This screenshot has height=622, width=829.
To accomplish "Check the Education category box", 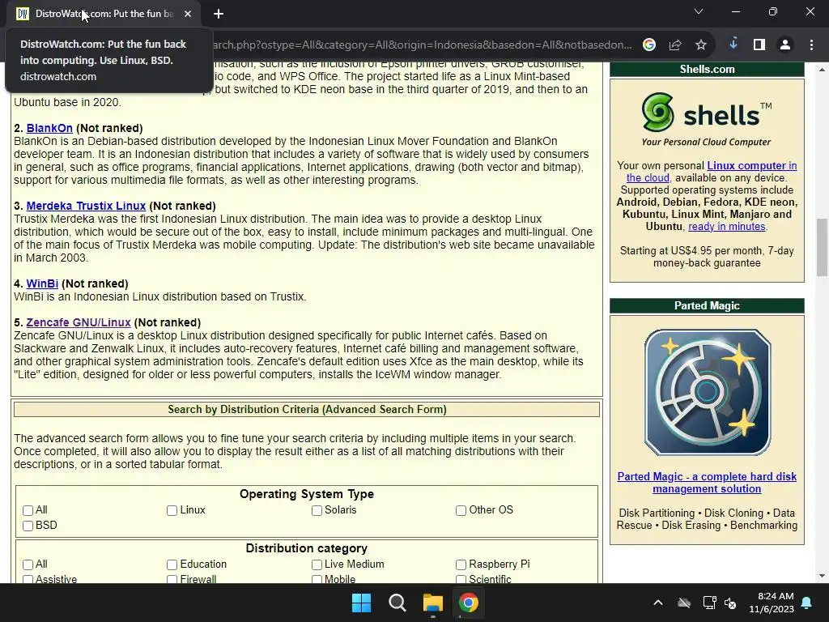I will 172,564.
